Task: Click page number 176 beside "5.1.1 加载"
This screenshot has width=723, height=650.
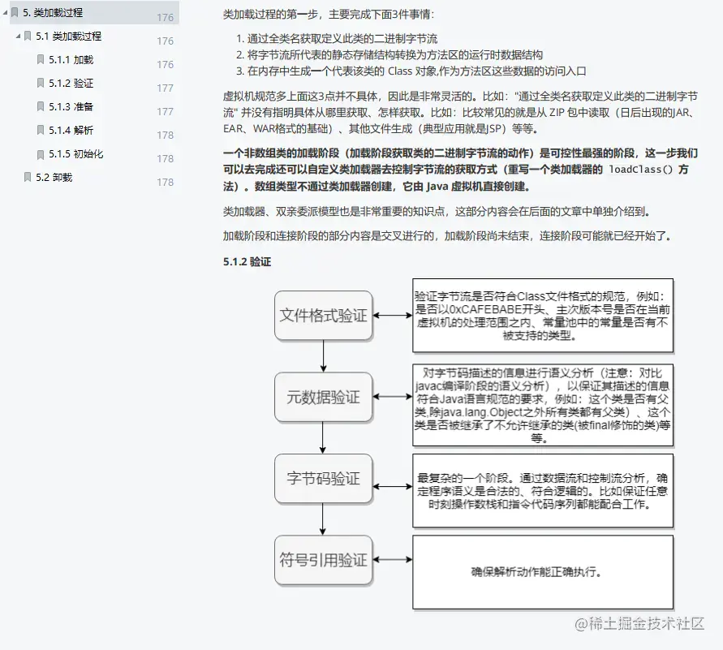Action: (165, 64)
